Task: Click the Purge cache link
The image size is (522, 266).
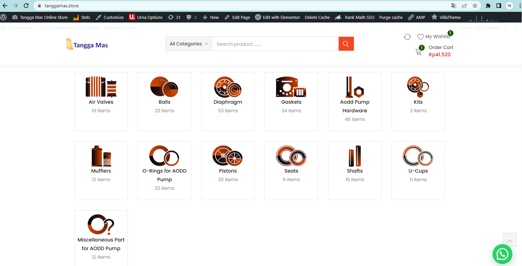Action: pyautogui.click(x=391, y=17)
